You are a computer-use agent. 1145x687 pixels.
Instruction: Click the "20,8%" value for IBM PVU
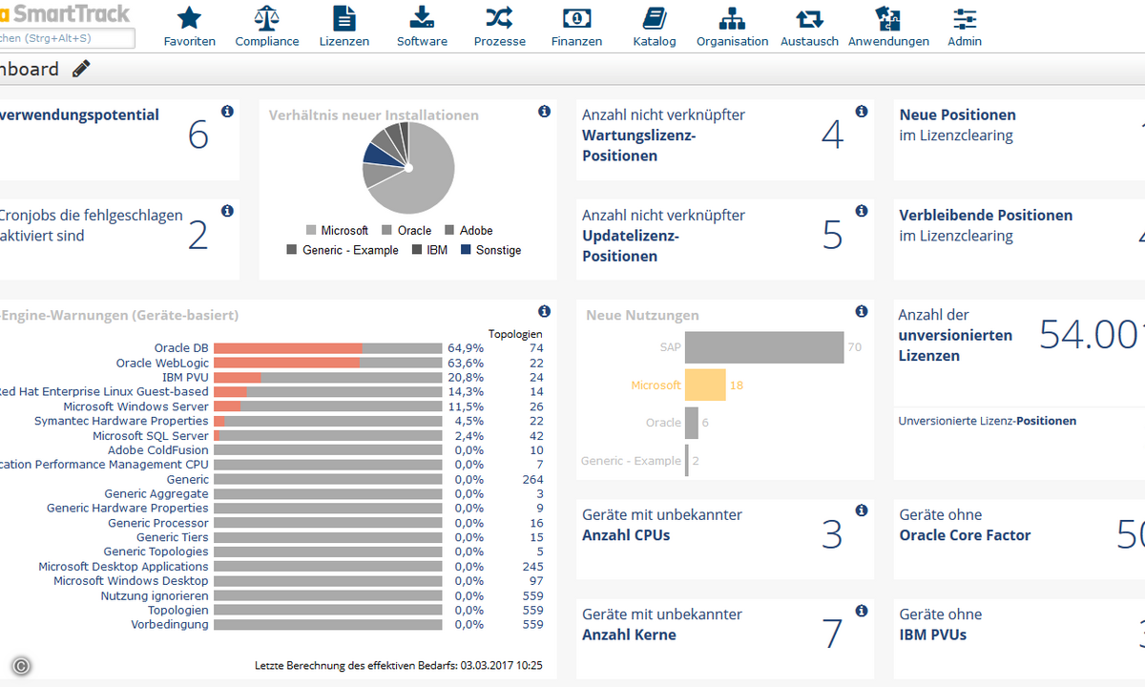coord(466,378)
